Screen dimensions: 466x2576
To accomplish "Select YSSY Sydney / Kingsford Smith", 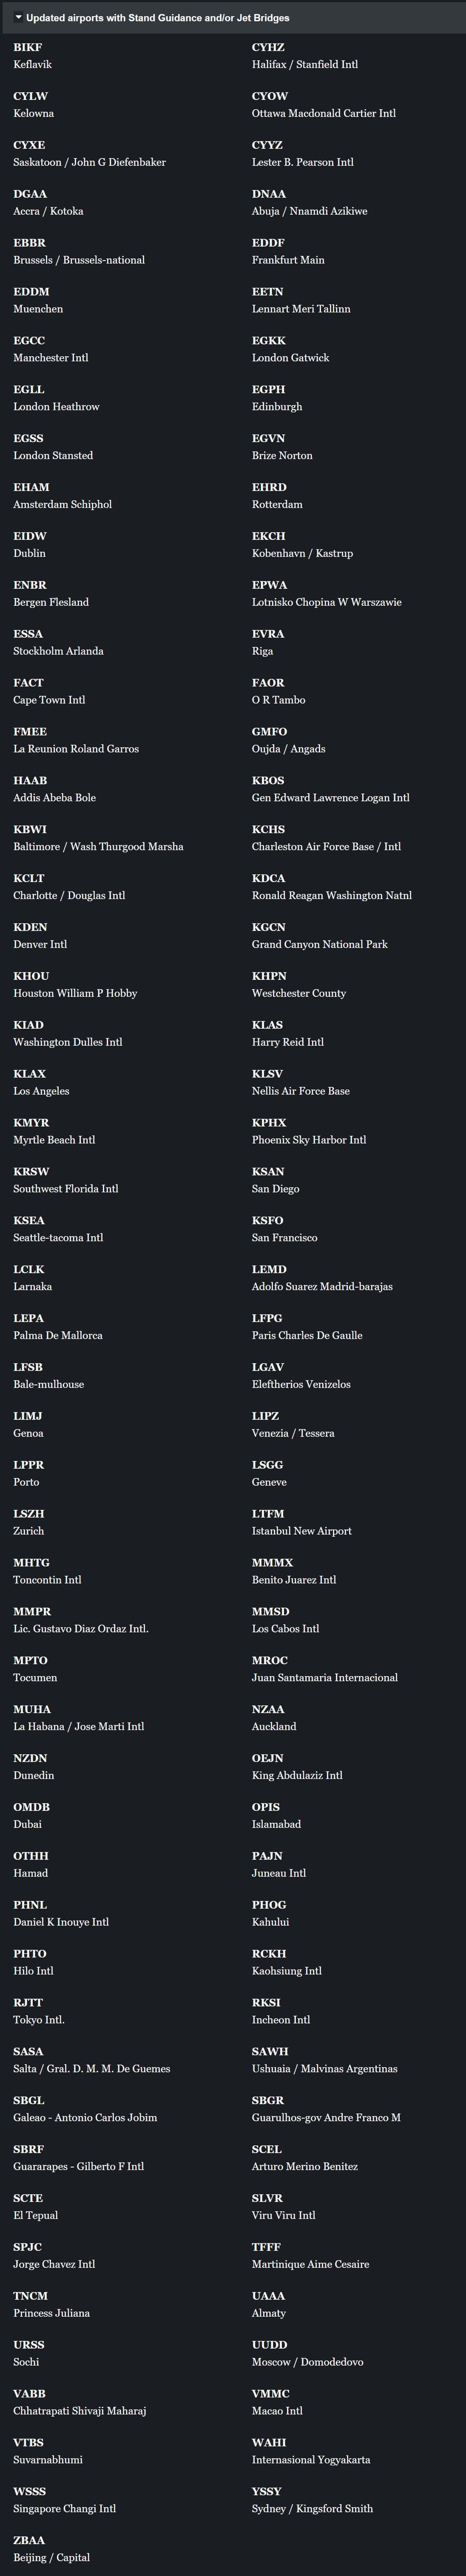I will [312, 2500].
